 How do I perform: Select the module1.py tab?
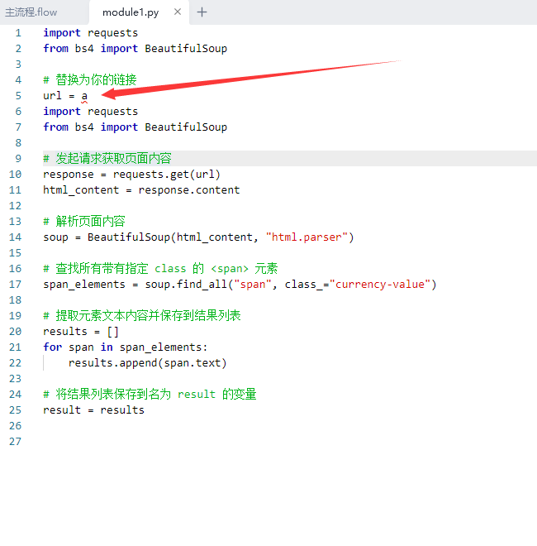(131, 12)
